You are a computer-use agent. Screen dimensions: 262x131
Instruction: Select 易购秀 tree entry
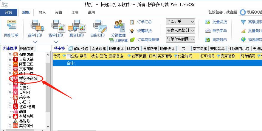tap(24, 121)
